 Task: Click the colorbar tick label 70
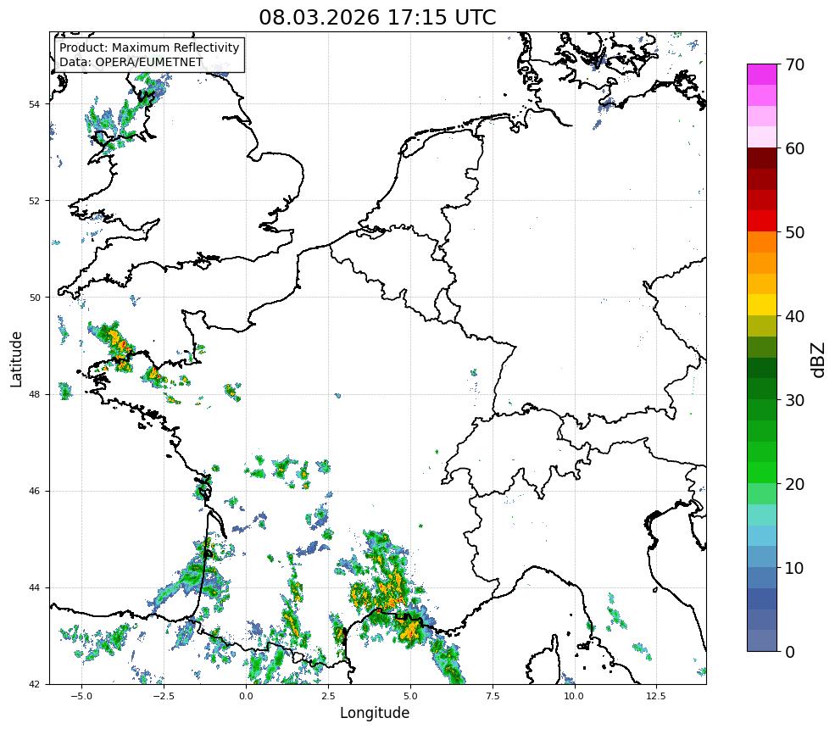(x=794, y=65)
